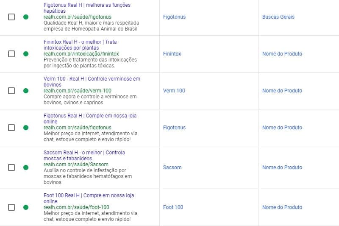Screen dimensions: 339x226
Task: Open the Finintox ad group link
Action: [172, 54]
